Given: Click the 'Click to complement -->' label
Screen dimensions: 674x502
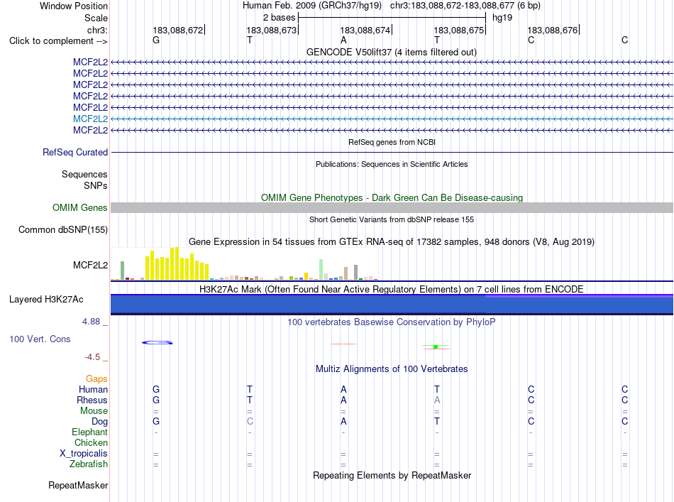Looking at the screenshot, I should tap(58, 41).
